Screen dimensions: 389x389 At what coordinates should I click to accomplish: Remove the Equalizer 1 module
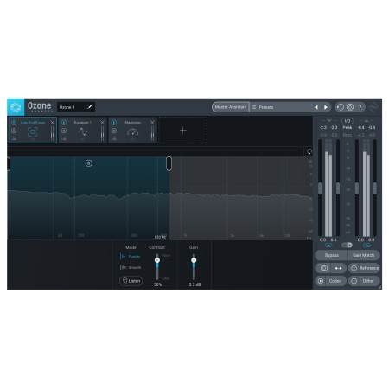[x=102, y=123]
